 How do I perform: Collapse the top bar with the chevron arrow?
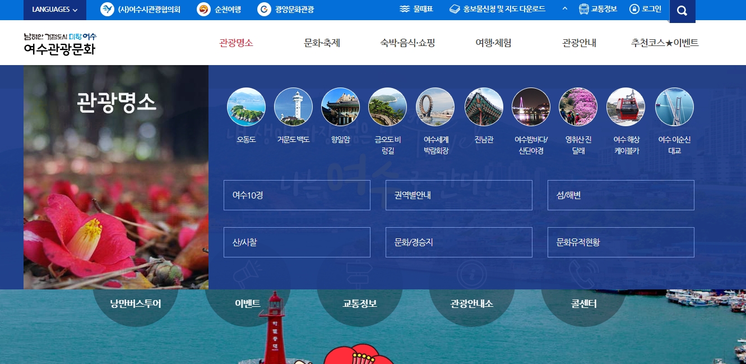click(564, 8)
